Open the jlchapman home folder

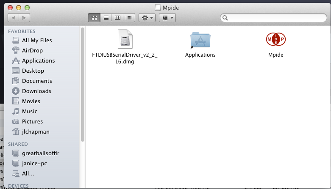(36, 131)
